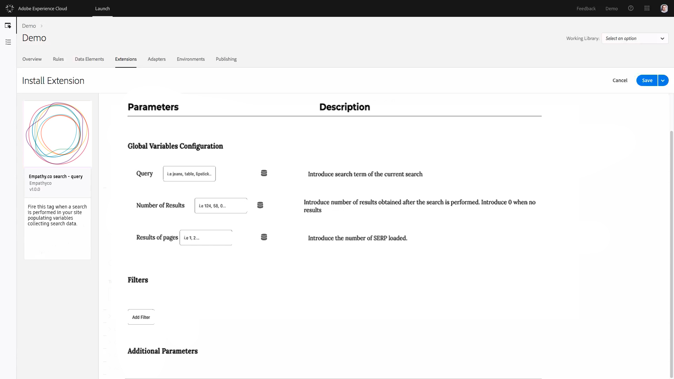Click the list view icon in left sidebar
The image size is (674, 379).
[x=8, y=42]
